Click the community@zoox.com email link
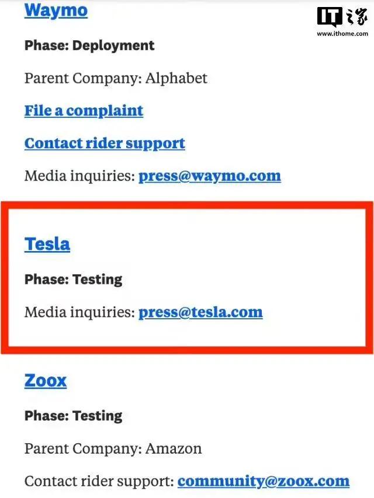Screen dimensions: 374x498 (264, 482)
